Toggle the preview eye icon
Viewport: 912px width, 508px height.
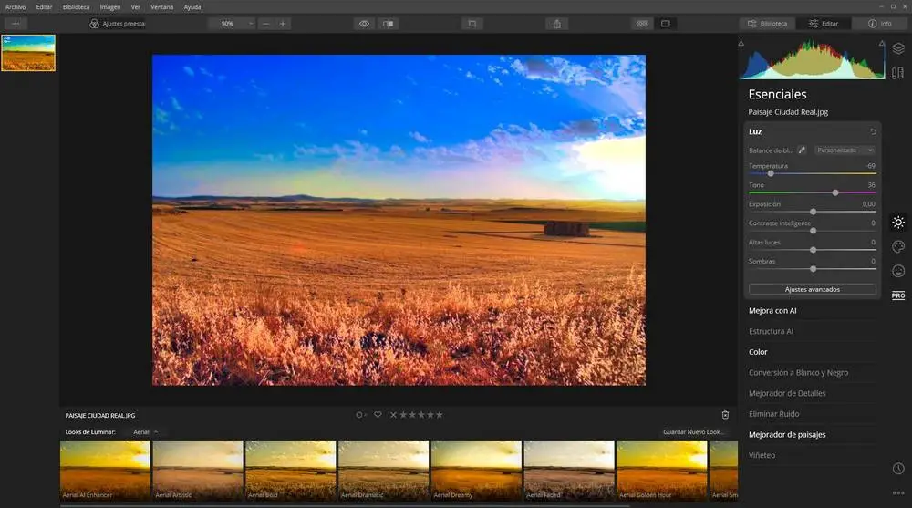tap(364, 24)
